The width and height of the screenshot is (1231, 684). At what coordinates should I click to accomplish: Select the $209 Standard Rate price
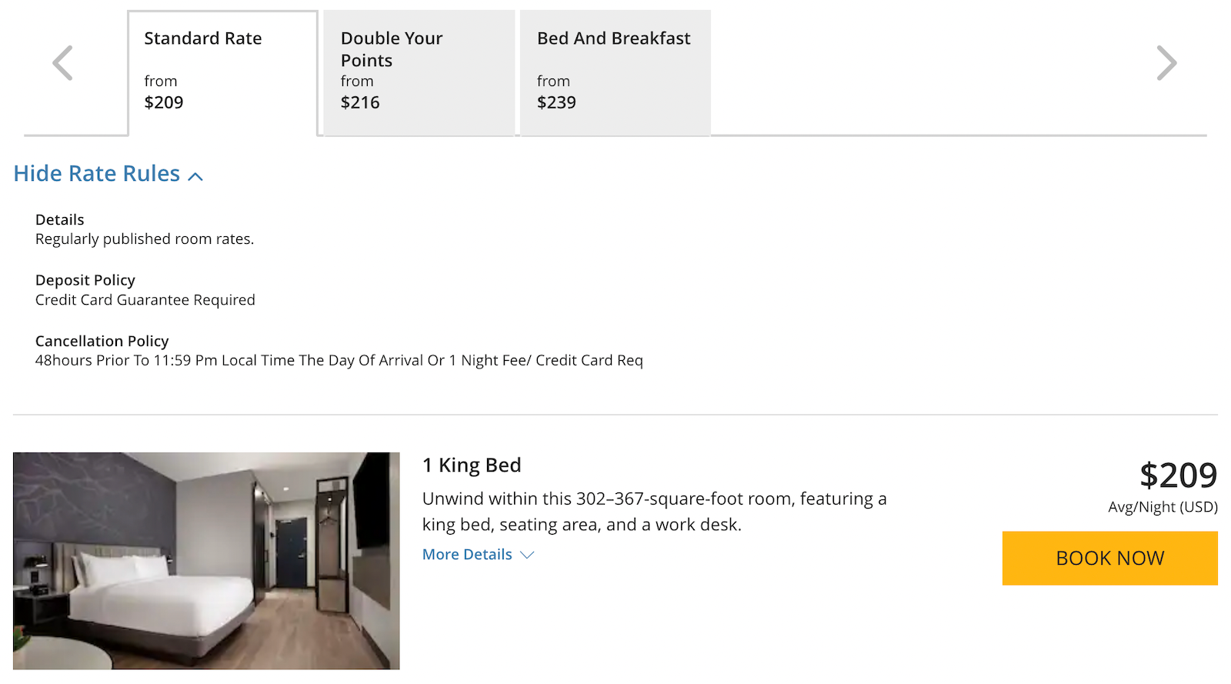[x=164, y=102]
